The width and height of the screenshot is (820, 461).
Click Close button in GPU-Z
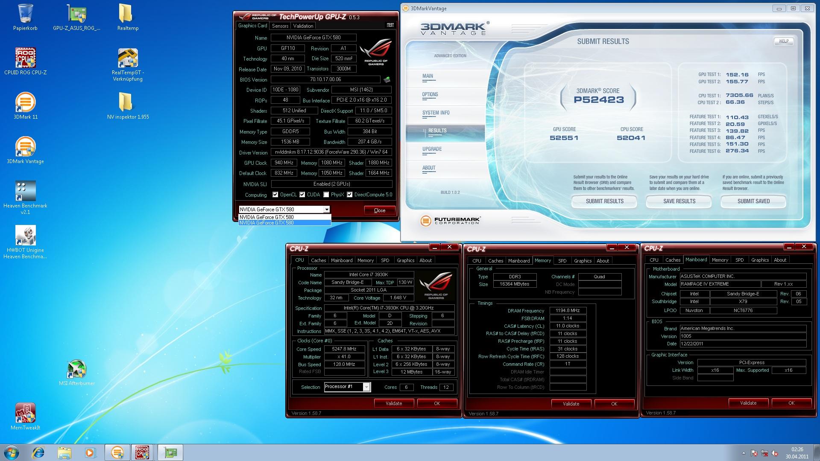[x=380, y=210]
